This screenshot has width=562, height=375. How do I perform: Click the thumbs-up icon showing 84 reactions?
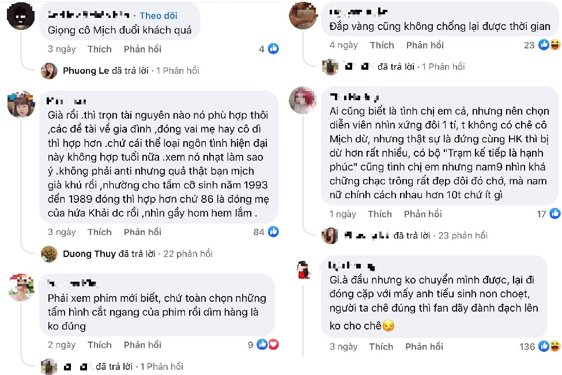pos(273,232)
